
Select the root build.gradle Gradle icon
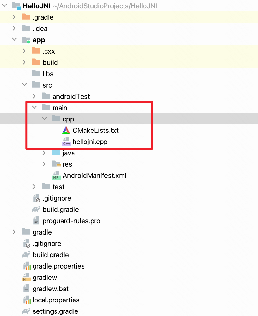[x=26, y=255]
